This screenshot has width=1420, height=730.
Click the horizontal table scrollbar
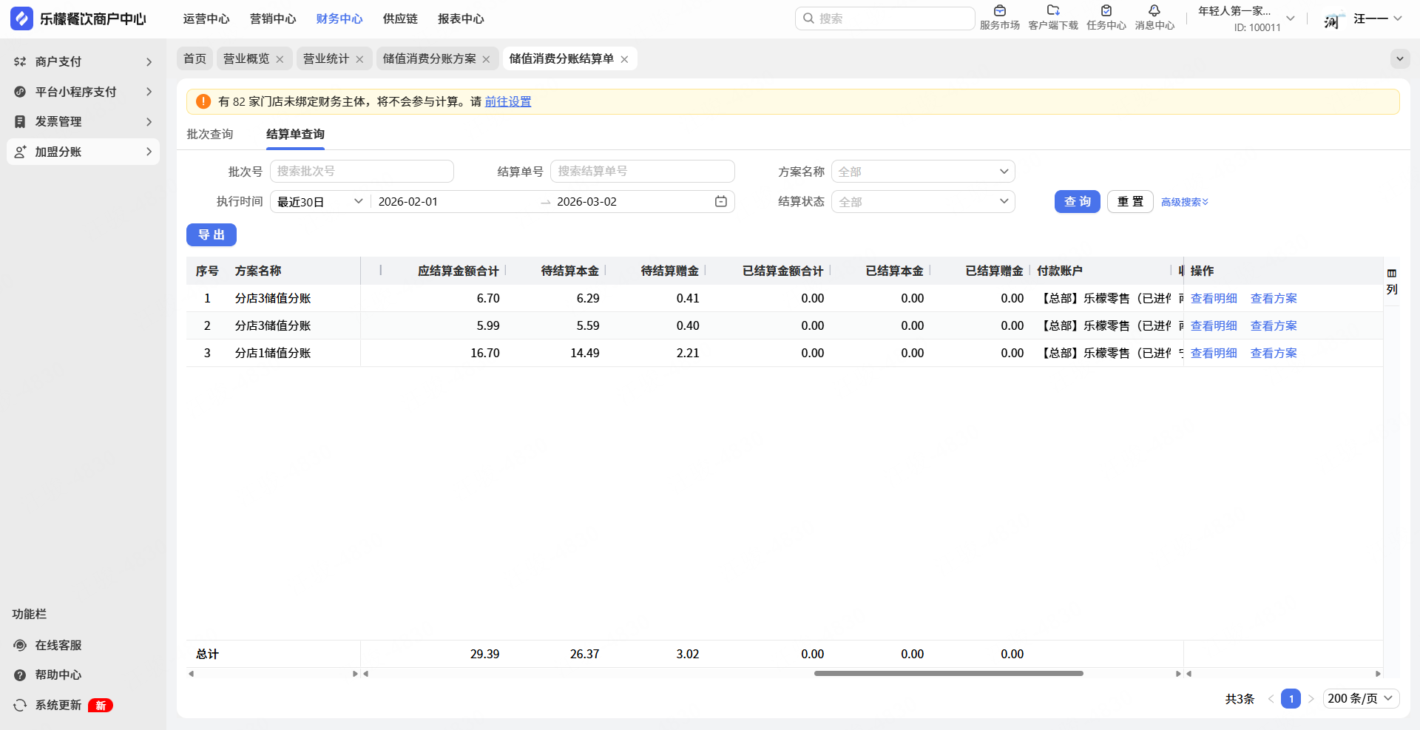(x=948, y=673)
